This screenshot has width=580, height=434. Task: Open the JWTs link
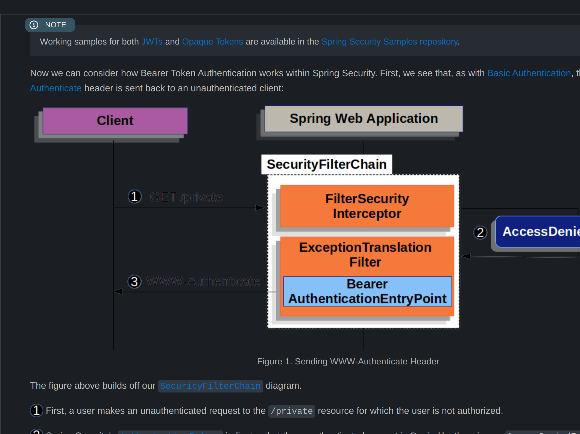(x=152, y=42)
